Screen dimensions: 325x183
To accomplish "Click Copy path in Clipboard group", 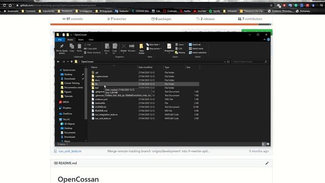I will 90,49.
